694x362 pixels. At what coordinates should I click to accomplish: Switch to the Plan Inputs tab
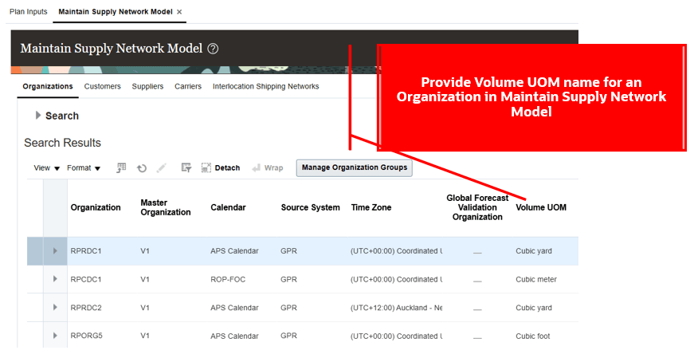pos(29,11)
